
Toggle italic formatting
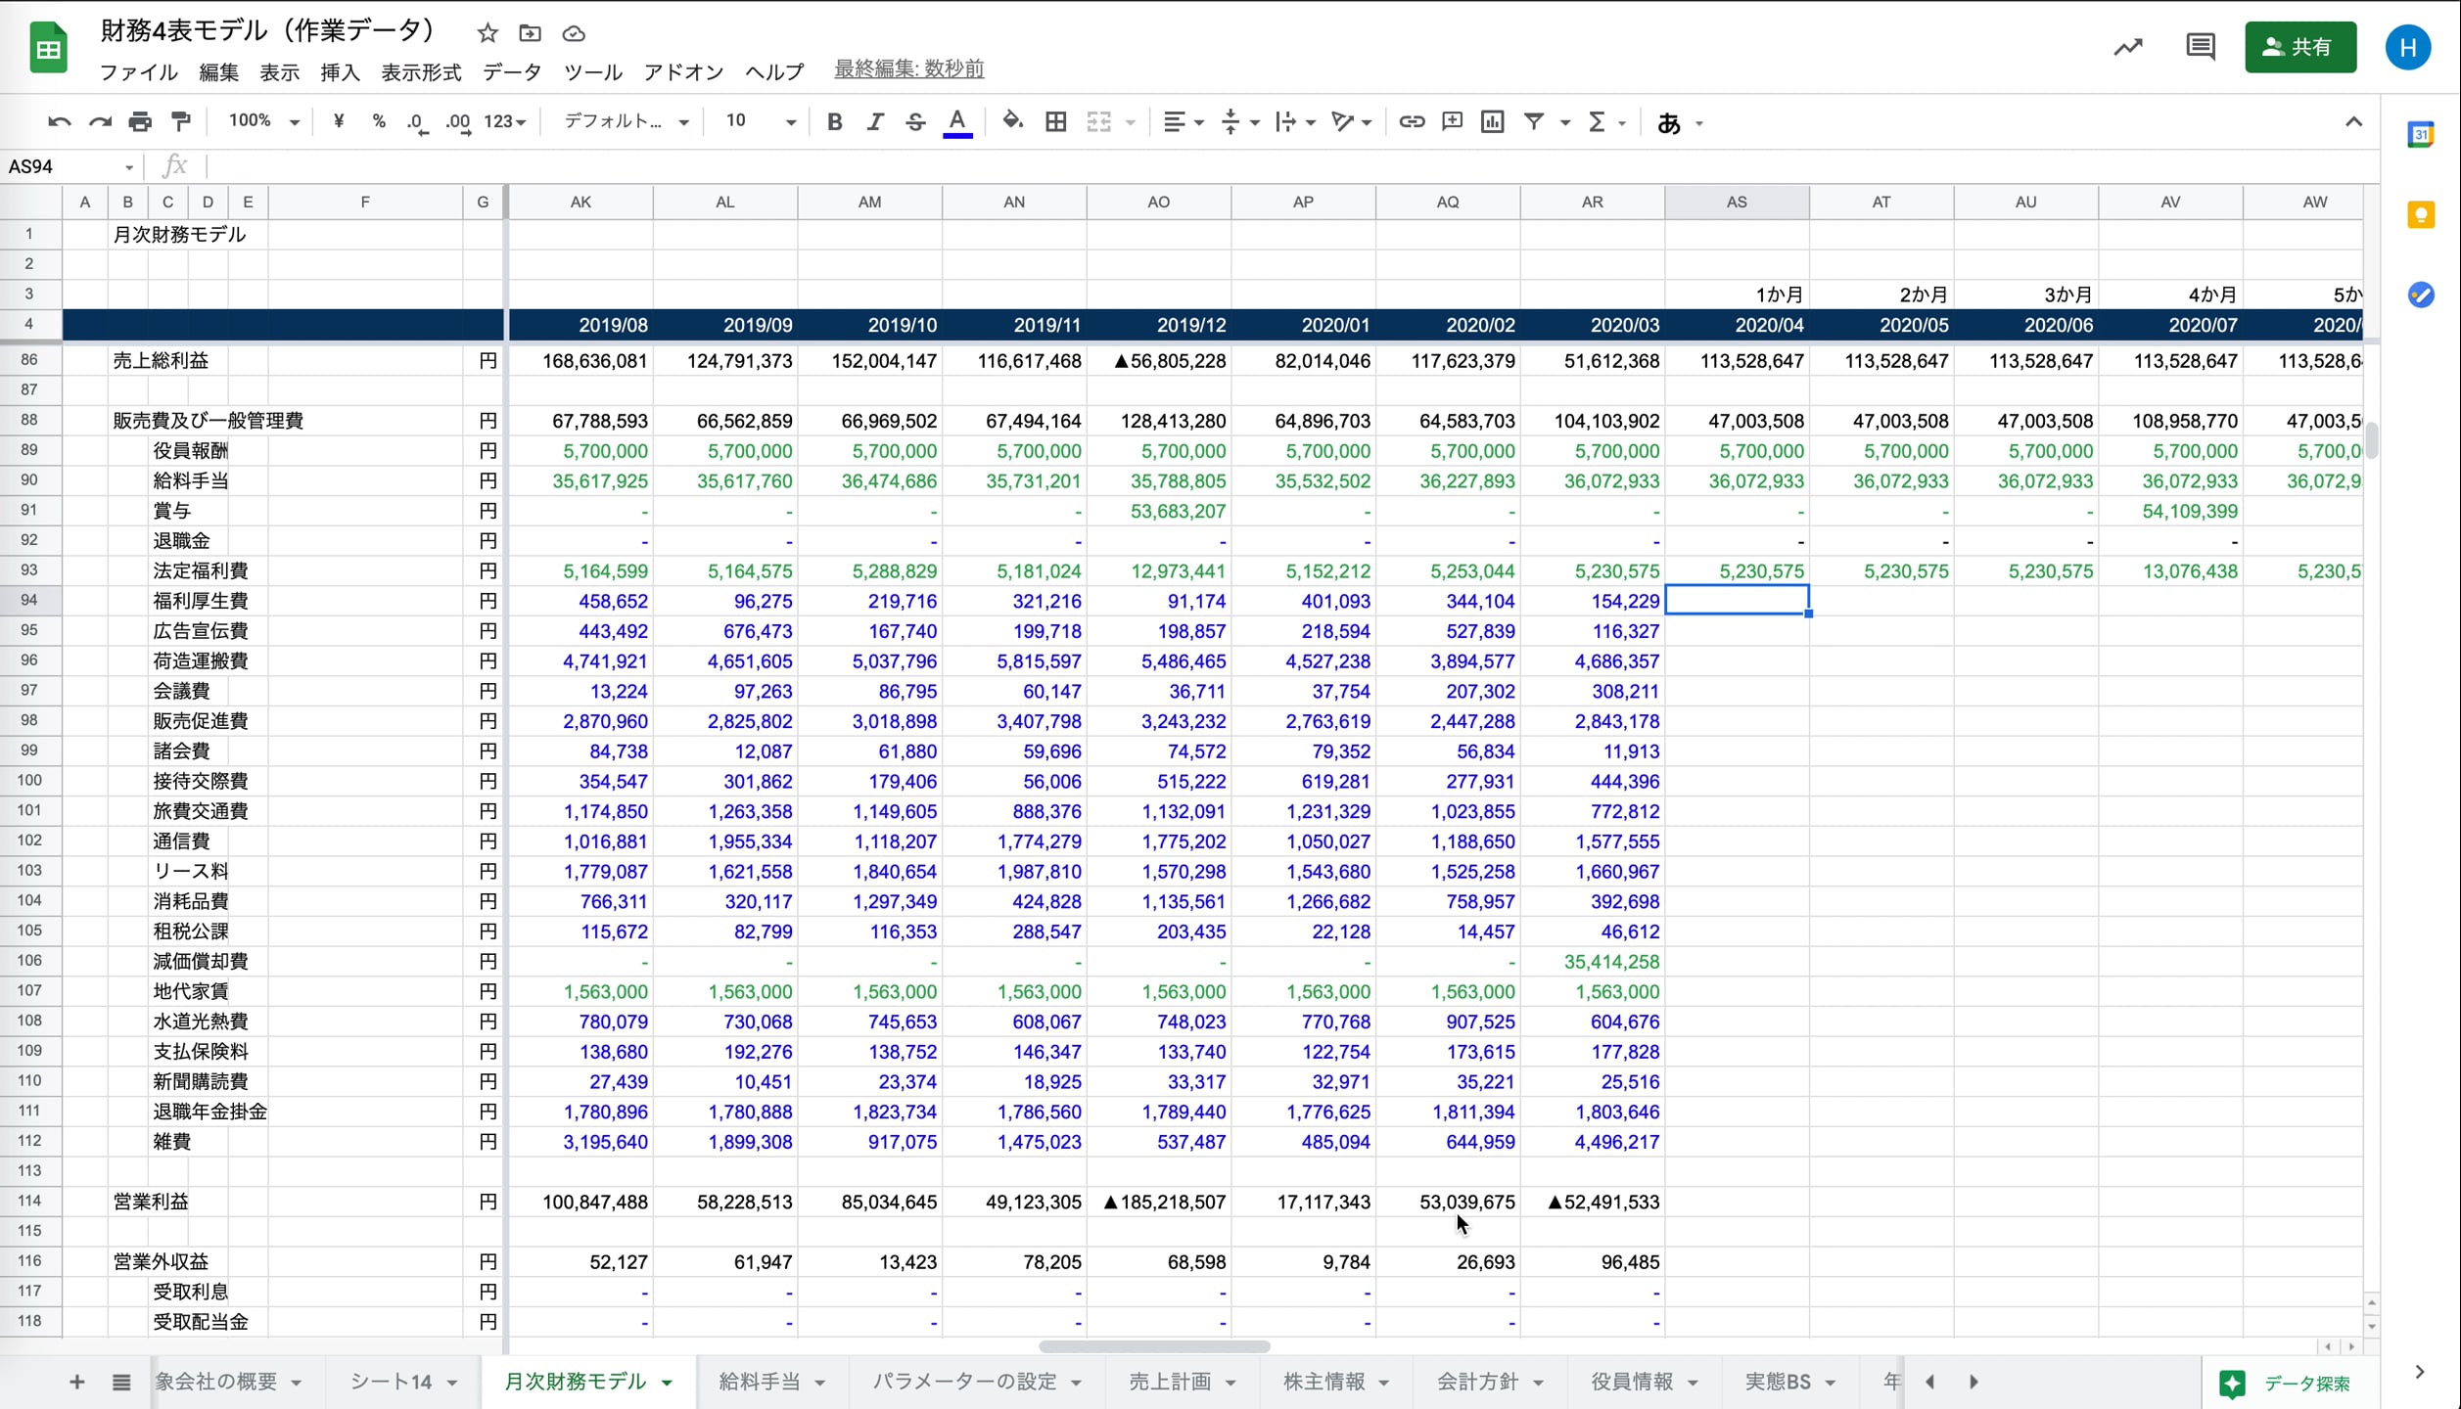tap(874, 122)
